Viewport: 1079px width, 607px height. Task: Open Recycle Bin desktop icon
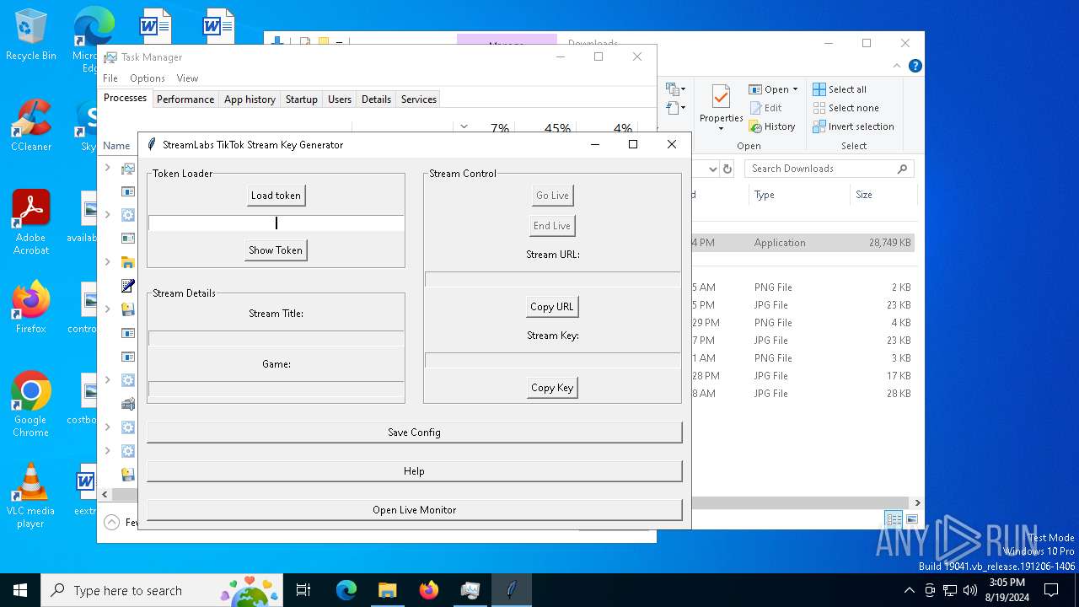coord(30,35)
